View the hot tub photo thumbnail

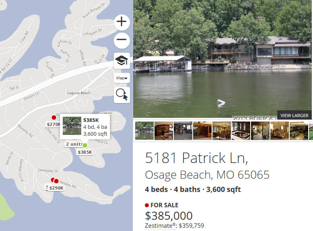[241, 131]
